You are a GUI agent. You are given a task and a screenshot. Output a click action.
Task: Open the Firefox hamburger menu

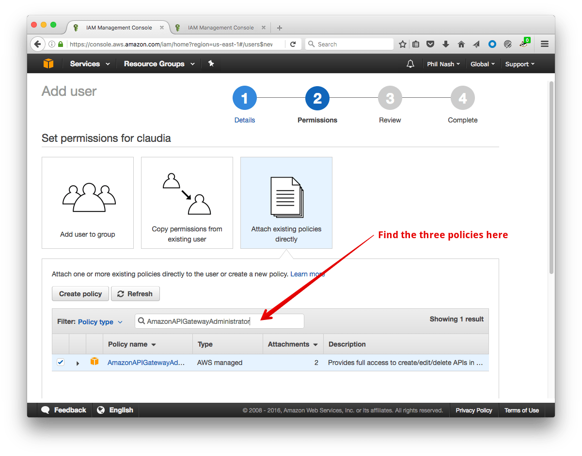point(545,44)
